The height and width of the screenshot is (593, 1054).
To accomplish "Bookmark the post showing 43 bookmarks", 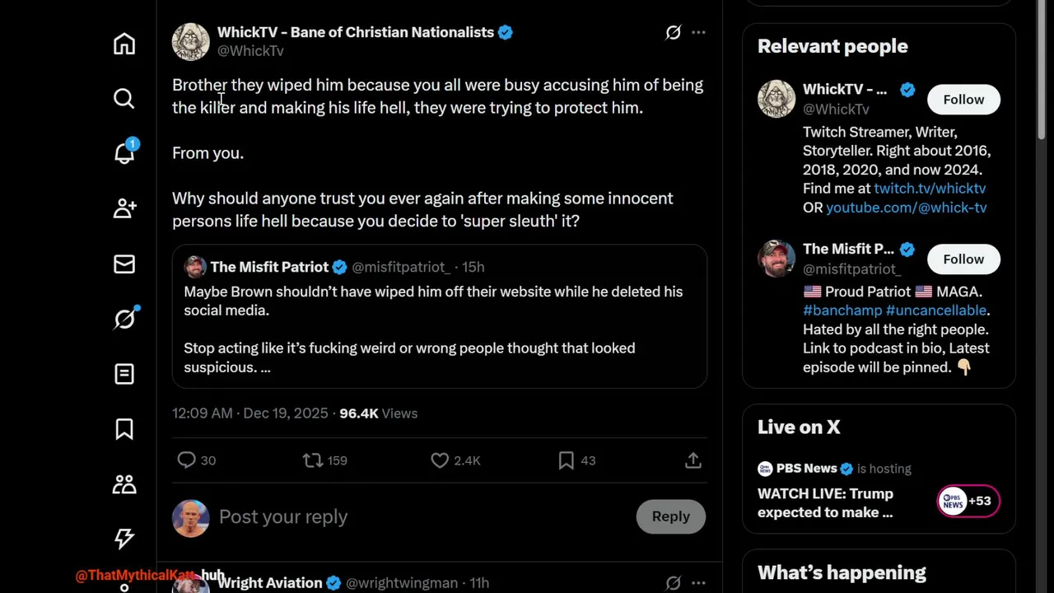I will tap(567, 460).
